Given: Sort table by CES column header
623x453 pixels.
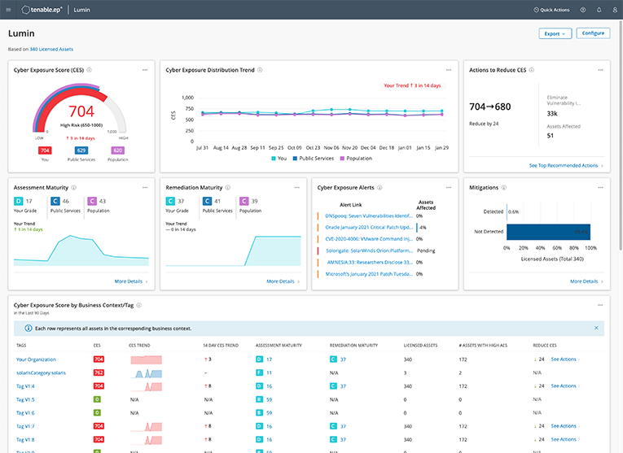Looking at the screenshot, I should coord(97,345).
